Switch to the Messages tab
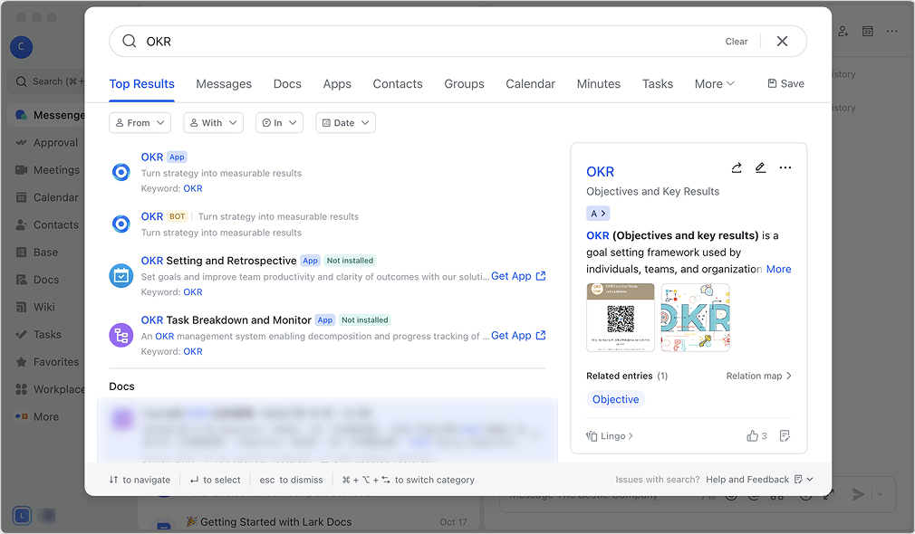Viewport: 915px width, 534px height. click(224, 84)
